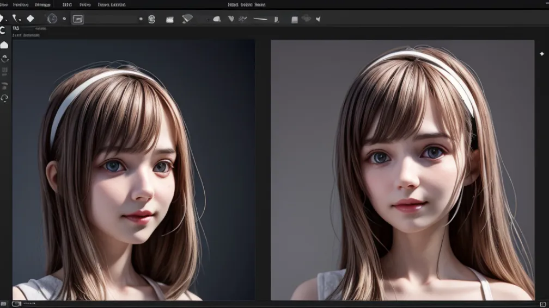
Task: Select the sparkle effect icon beside heart
Action: pos(243,19)
